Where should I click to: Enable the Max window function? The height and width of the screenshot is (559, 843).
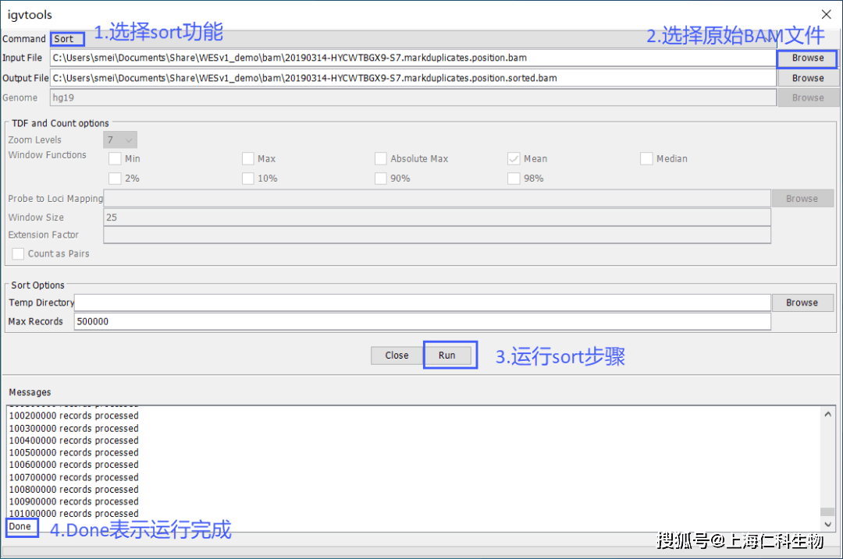[248, 158]
